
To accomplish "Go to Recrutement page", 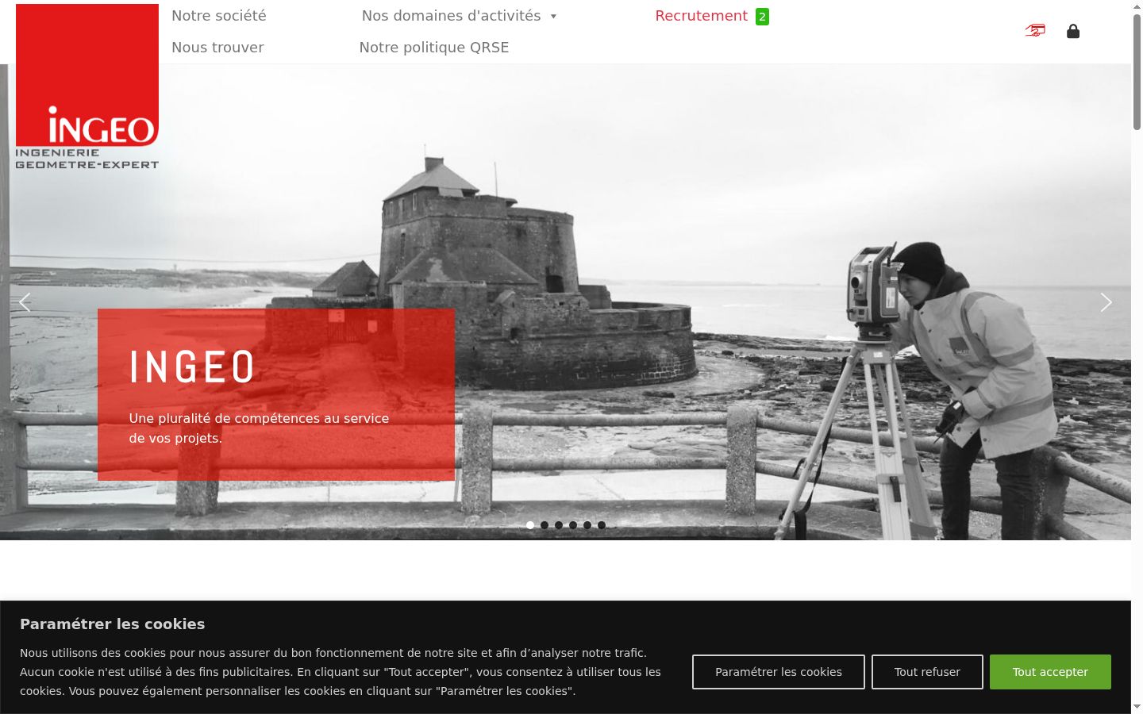I will 702,16.
